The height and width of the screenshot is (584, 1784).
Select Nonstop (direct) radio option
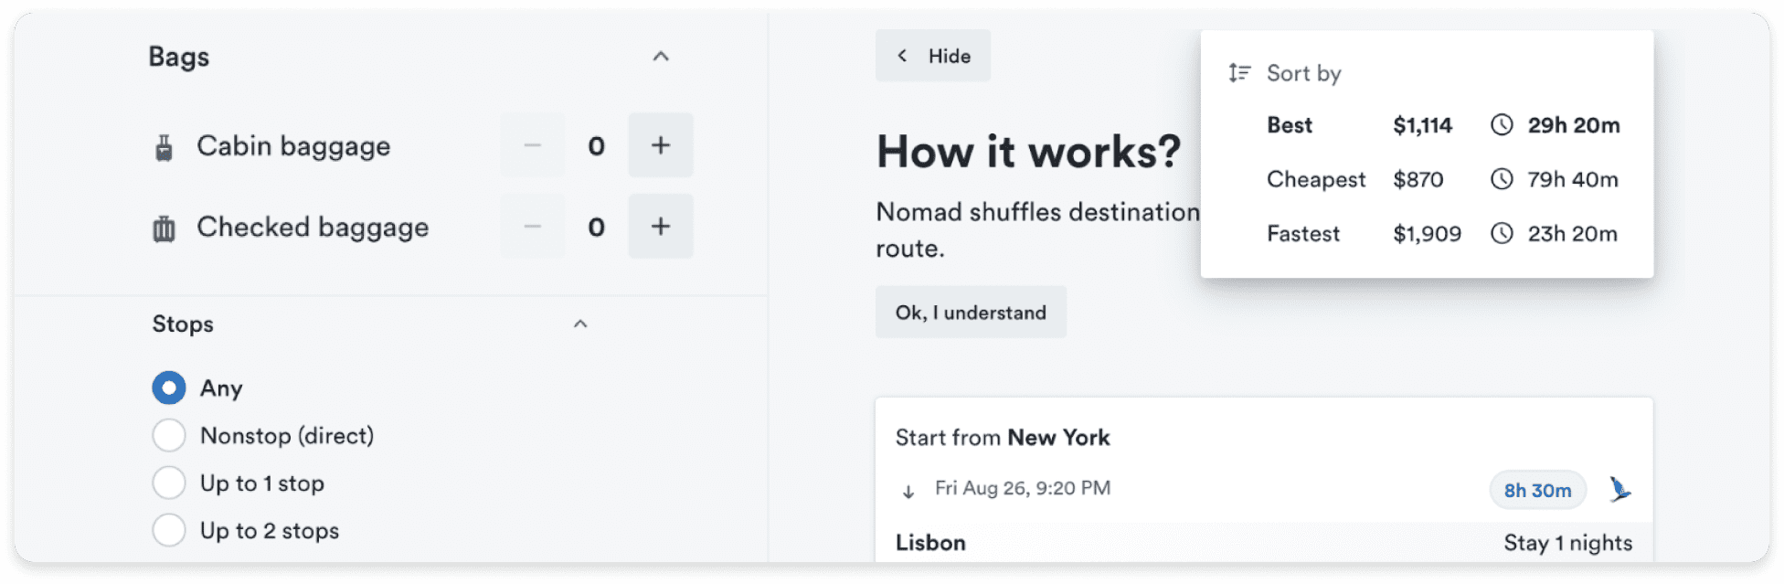tap(169, 435)
